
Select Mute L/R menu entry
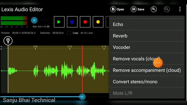tap(147, 93)
